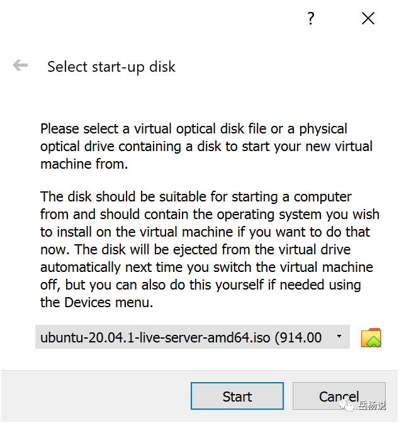The width and height of the screenshot is (399, 423).
Task: Get help for this dialog
Action: click(310, 19)
